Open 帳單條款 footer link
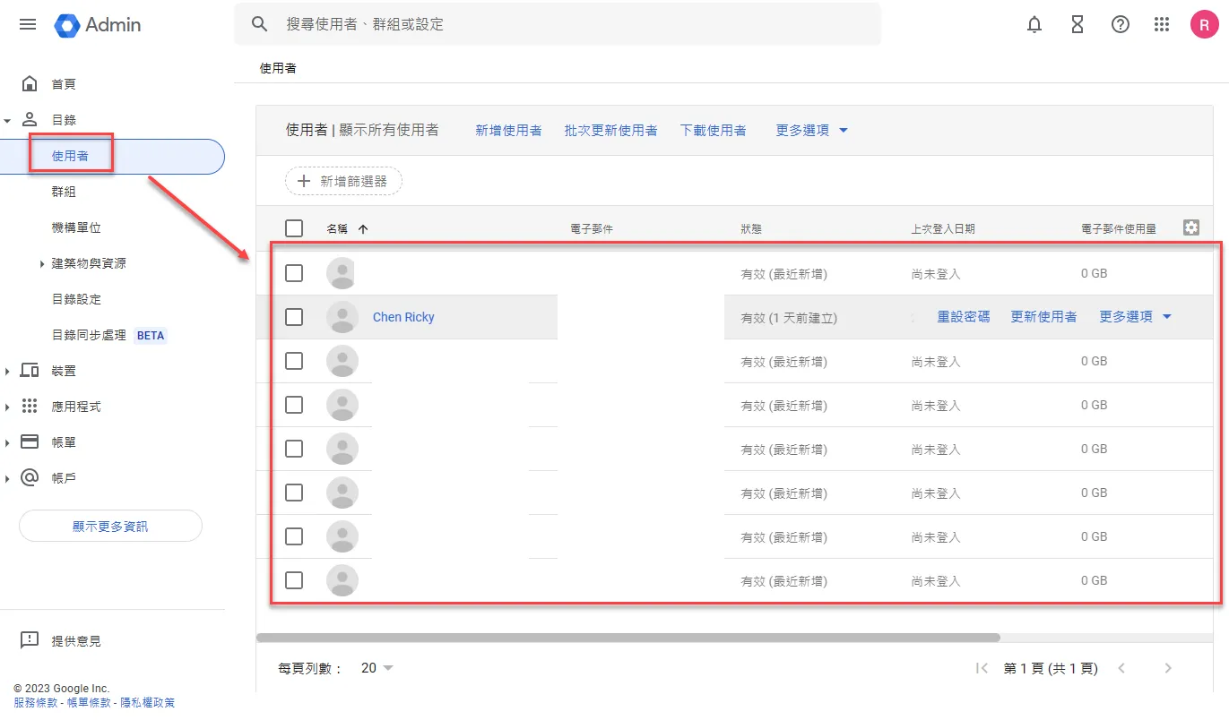The height and width of the screenshot is (720, 1229). point(90,703)
